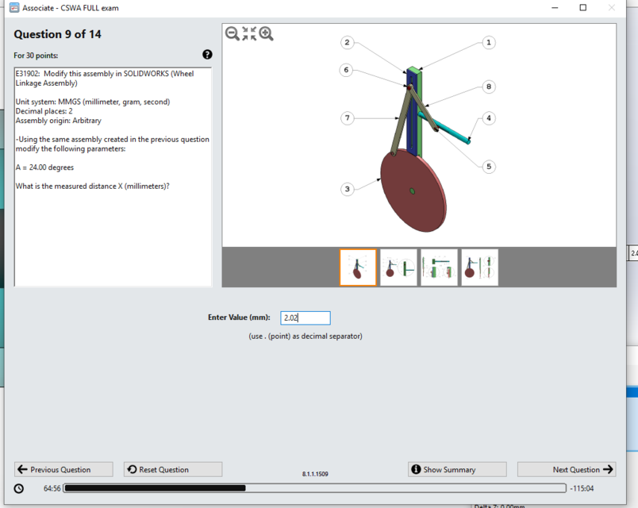
Task: Click balloon callout number 2
Action: [x=347, y=42]
